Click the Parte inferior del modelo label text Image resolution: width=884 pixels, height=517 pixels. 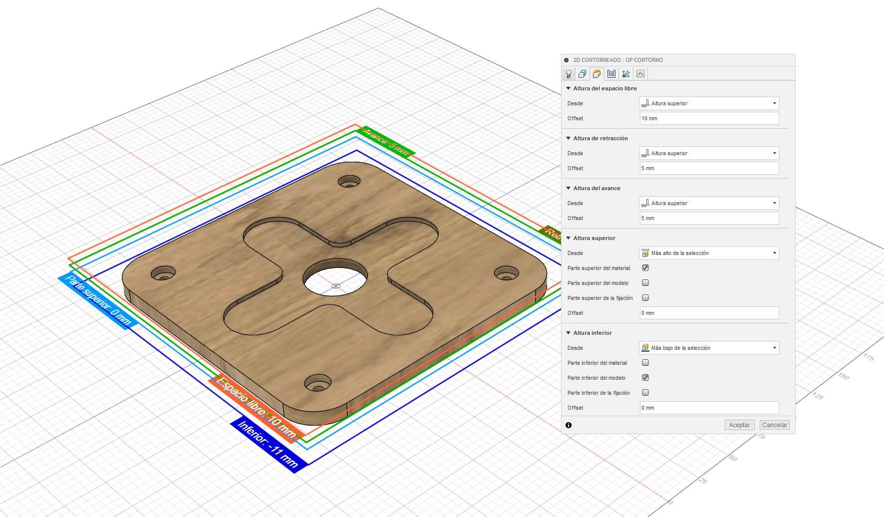(596, 378)
